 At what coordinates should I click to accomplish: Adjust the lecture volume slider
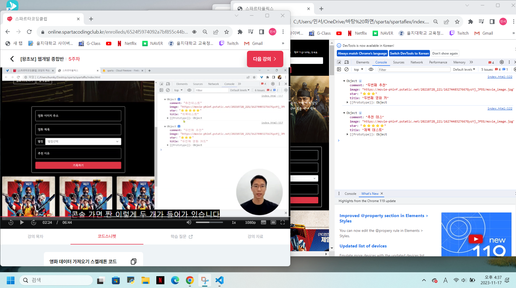(209, 222)
